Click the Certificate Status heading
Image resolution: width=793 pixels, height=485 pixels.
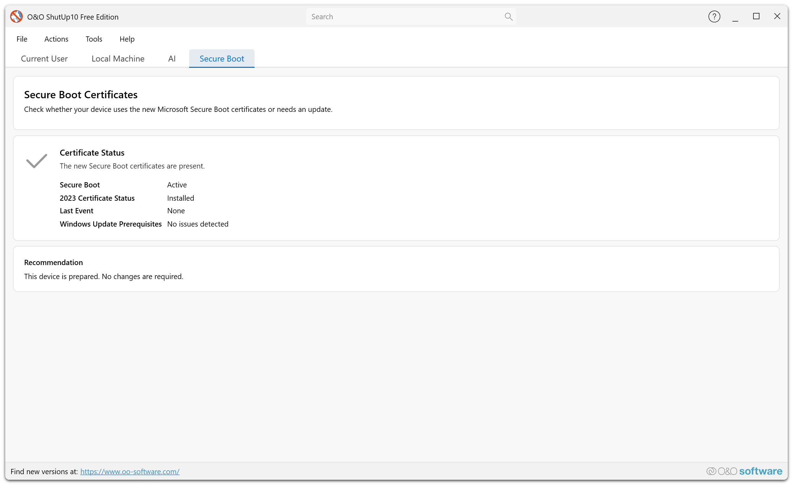pyautogui.click(x=92, y=152)
